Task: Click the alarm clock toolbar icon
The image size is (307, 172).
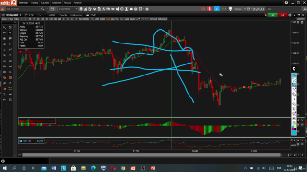Action: [140, 9]
